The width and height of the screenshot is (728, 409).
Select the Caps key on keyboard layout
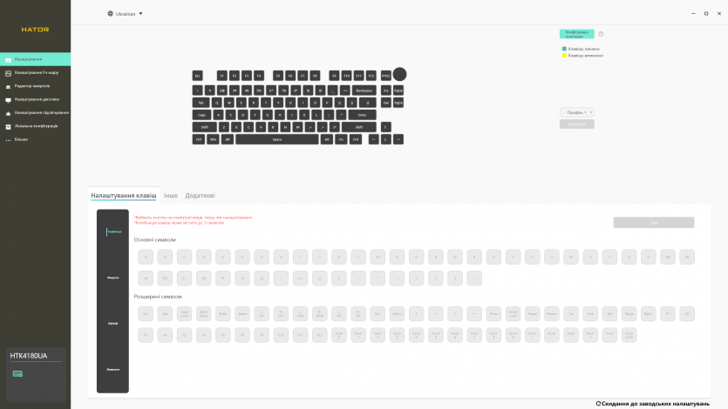tap(201, 114)
